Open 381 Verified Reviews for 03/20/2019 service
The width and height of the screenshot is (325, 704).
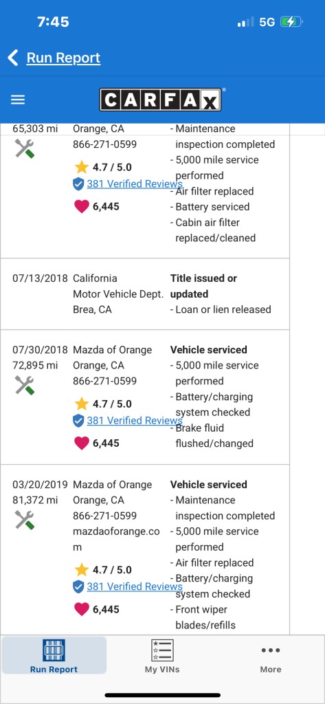click(135, 586)
